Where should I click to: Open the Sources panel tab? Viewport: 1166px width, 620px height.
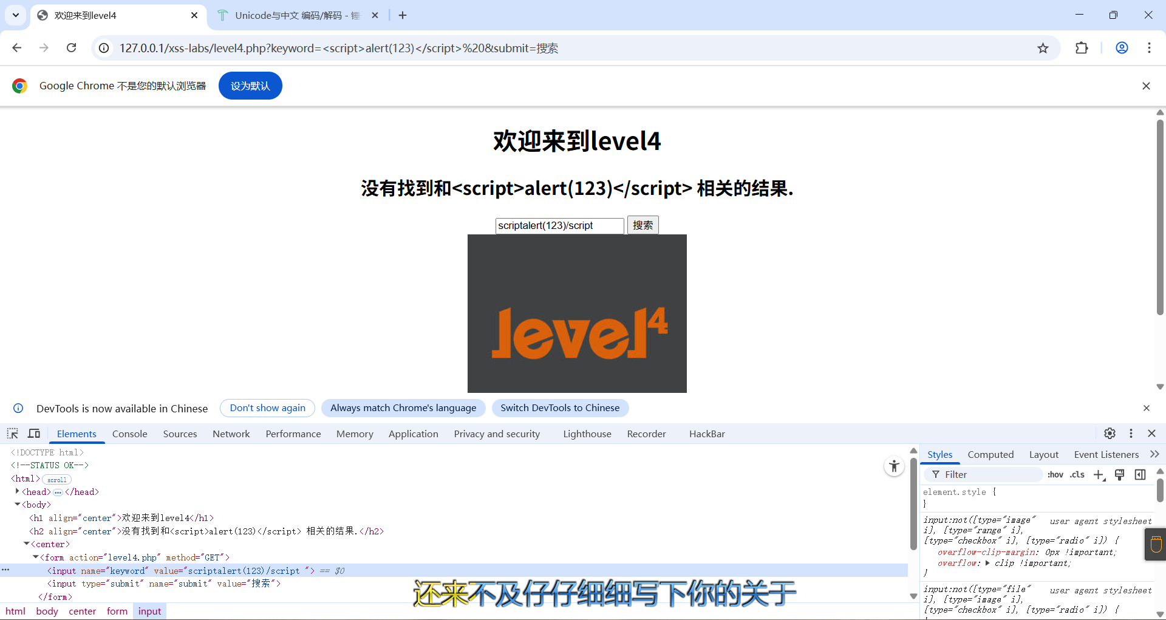pos(180,434)
